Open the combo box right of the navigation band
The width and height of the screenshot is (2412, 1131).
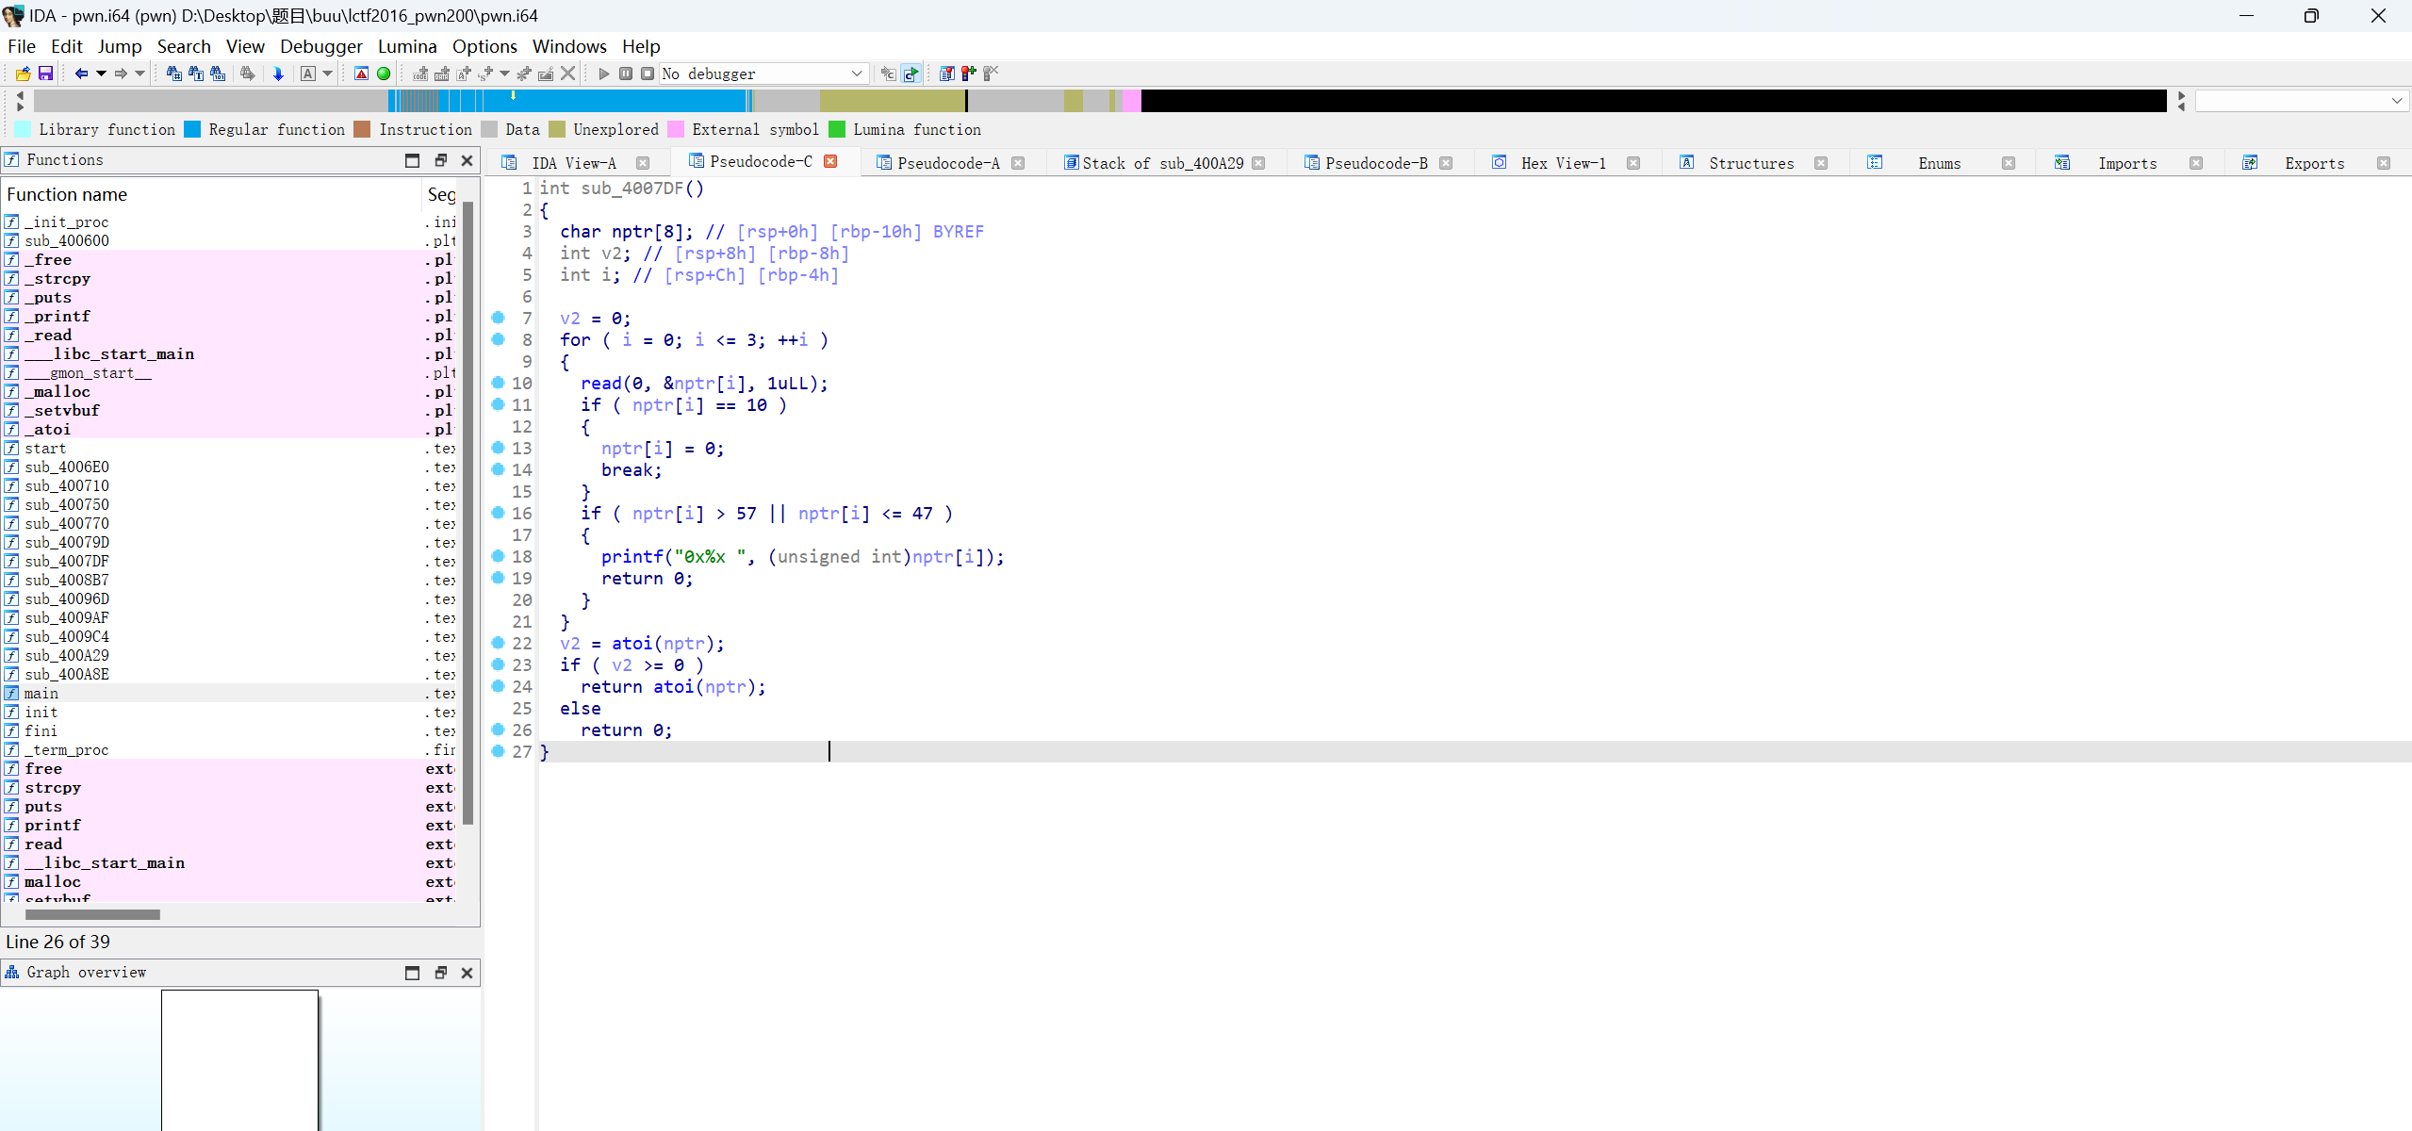(2302, 100)
